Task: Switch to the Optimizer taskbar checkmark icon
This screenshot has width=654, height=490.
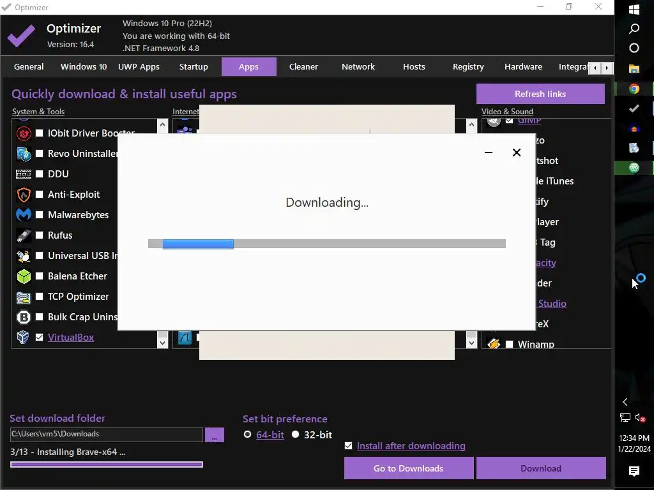Action: point(634,108)
